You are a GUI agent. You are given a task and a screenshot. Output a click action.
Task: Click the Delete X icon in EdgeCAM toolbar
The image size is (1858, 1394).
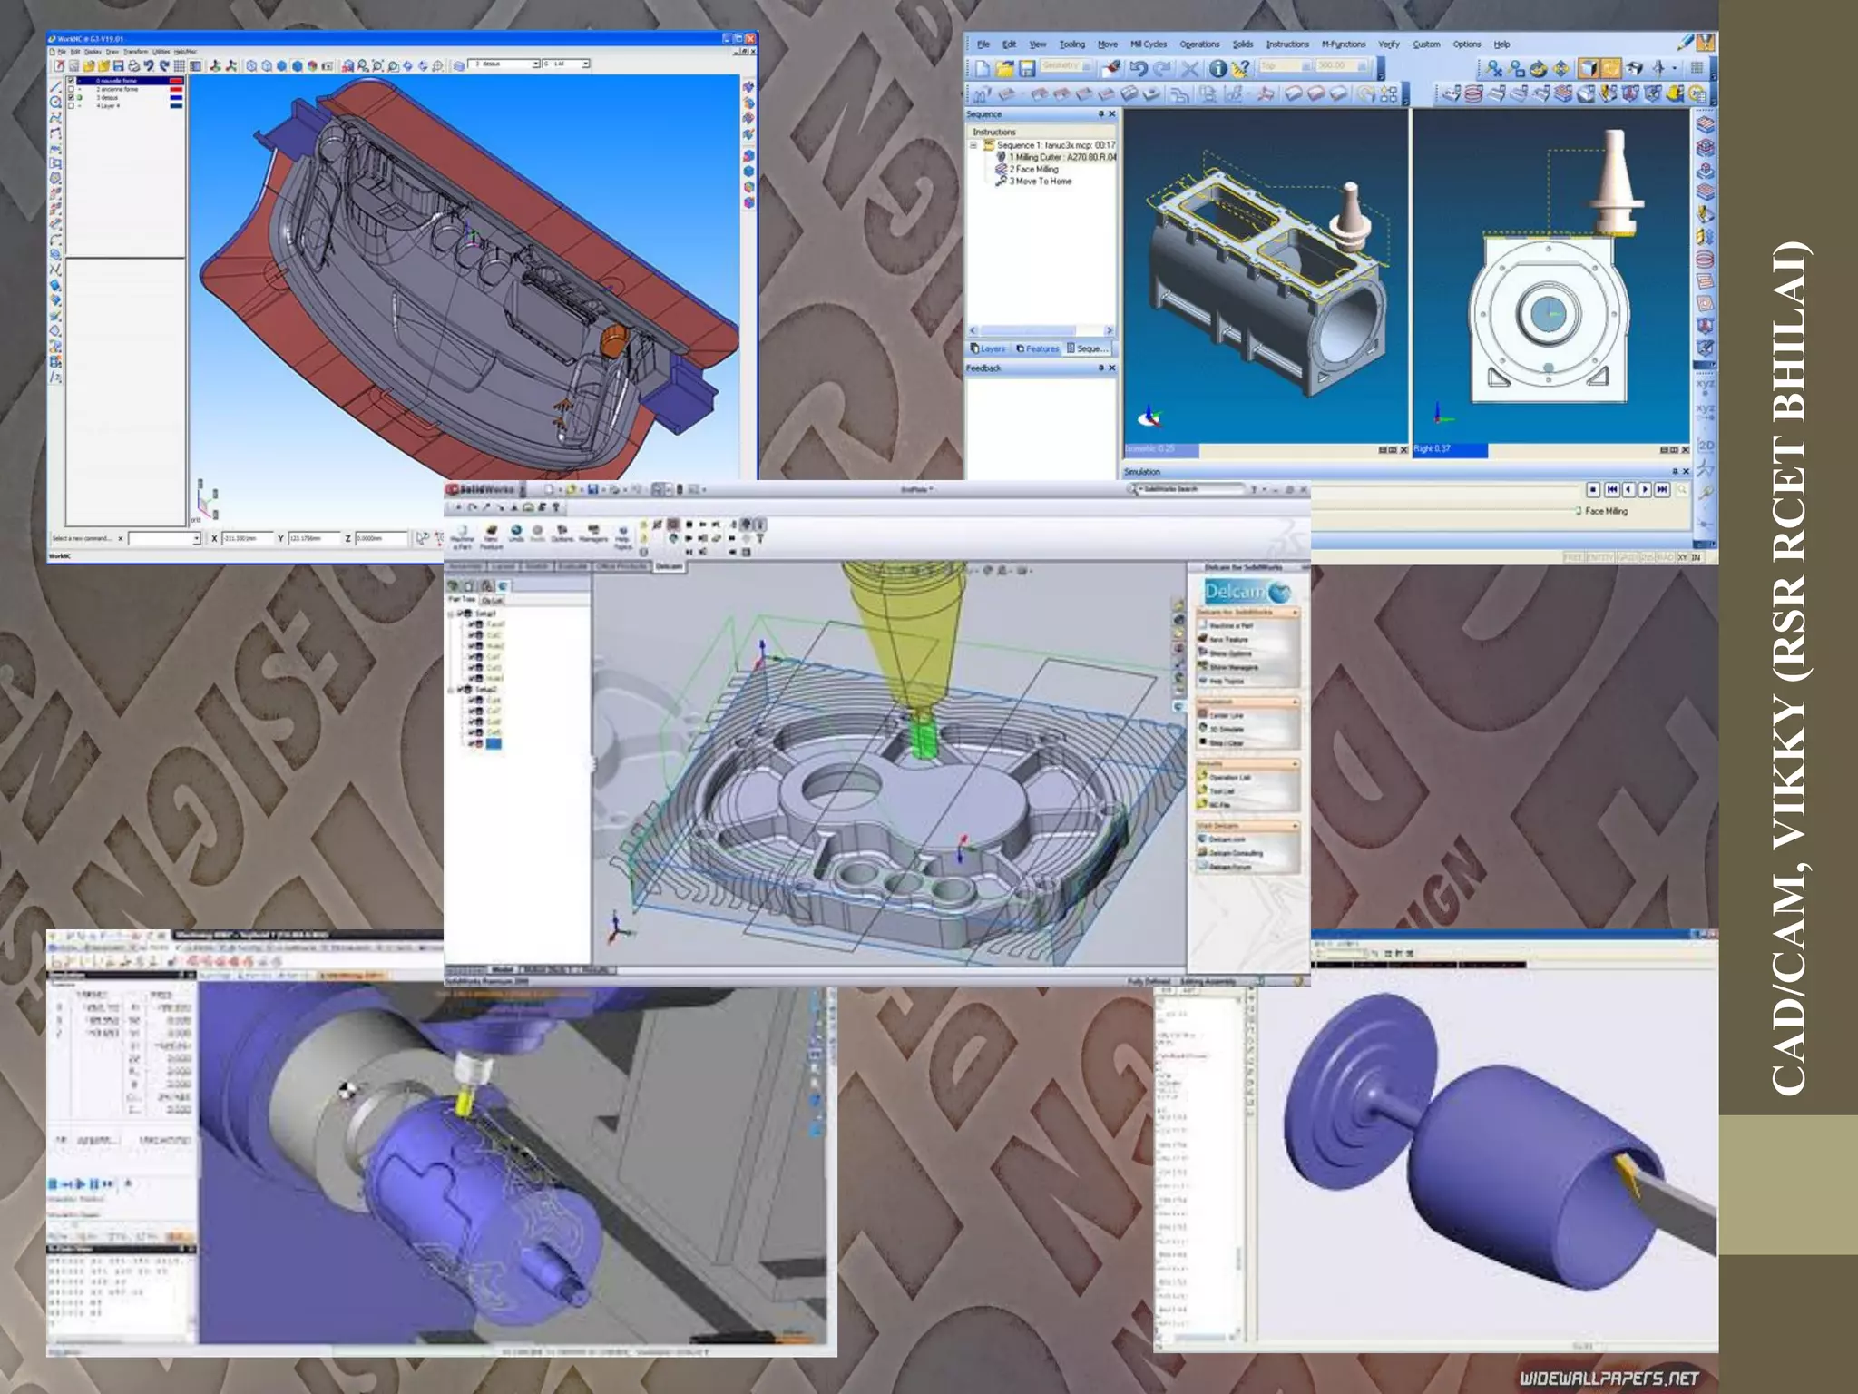(1190, 68)
